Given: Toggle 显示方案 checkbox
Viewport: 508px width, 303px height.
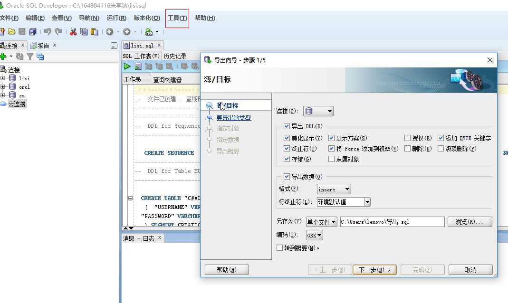Looking at the screenshot, I should point(331,138).
